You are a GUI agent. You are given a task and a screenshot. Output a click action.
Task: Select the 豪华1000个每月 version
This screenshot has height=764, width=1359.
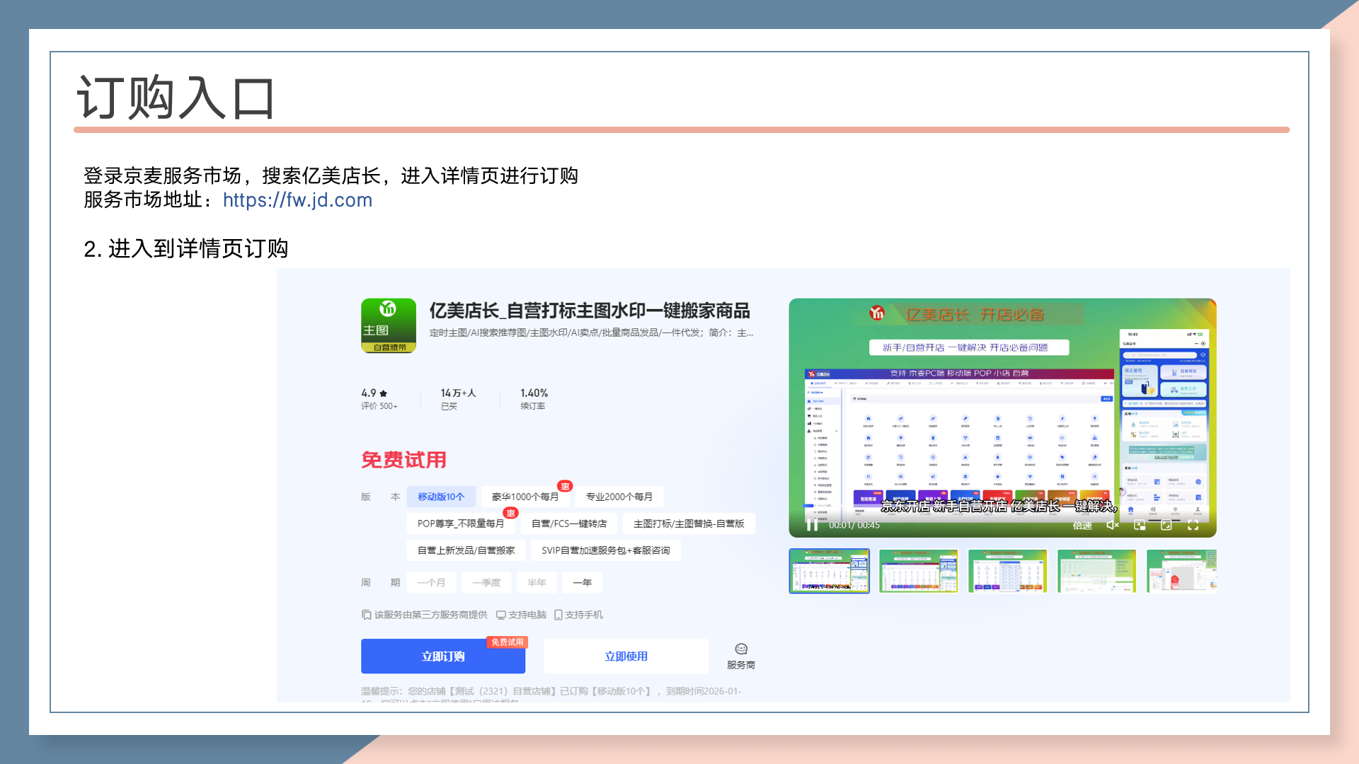(x=525, y=497)
